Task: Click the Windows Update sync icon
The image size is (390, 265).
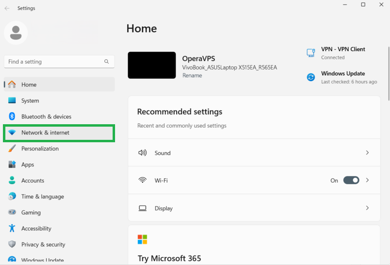Action: point(311,77)
